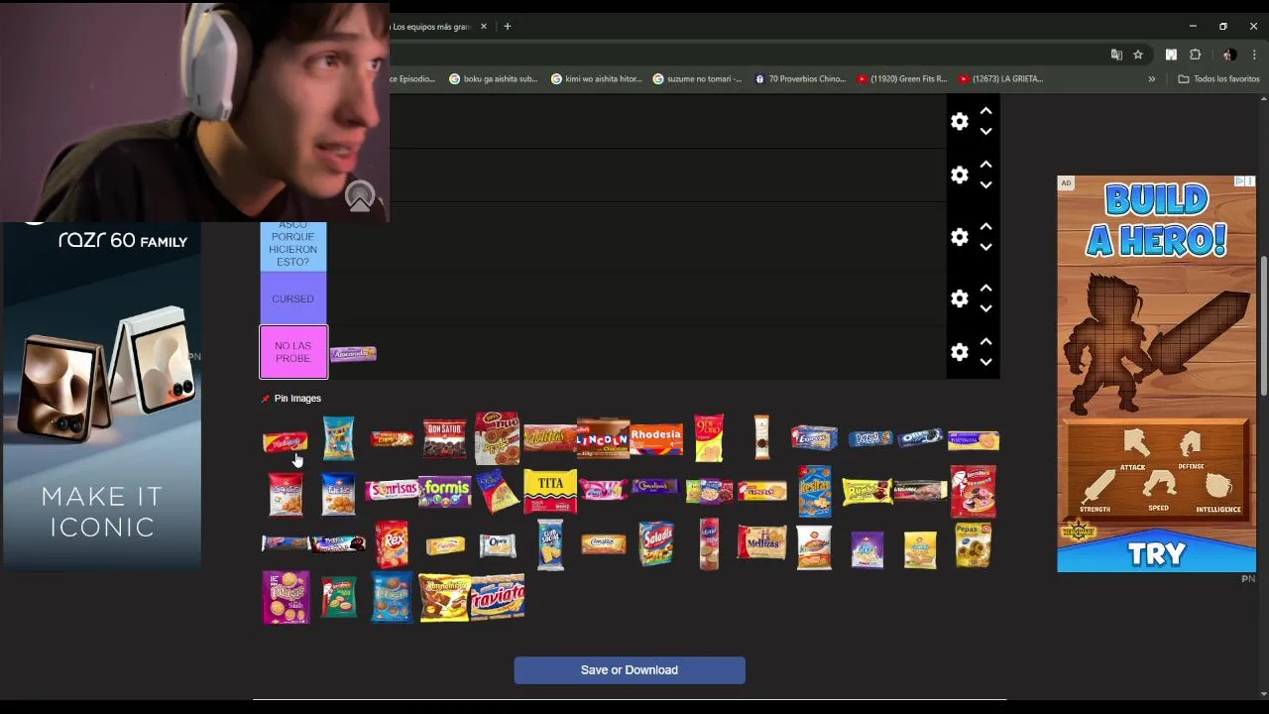Pick the Saladix snack image
This screenshot has height=714, width=1269.
coord(656,543)
